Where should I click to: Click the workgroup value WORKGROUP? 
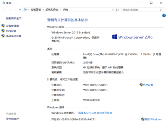coord(92,100)
